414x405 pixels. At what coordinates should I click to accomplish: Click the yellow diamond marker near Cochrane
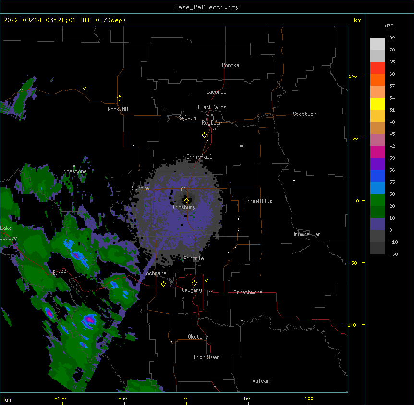[x=163, y=284]
